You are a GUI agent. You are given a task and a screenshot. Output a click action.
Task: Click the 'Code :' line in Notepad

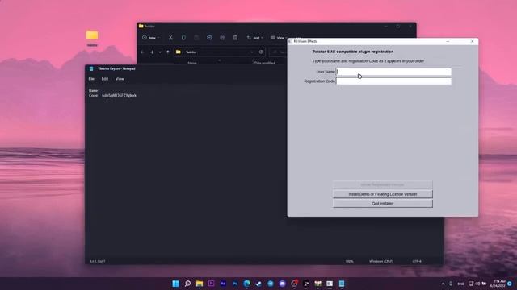112,95
